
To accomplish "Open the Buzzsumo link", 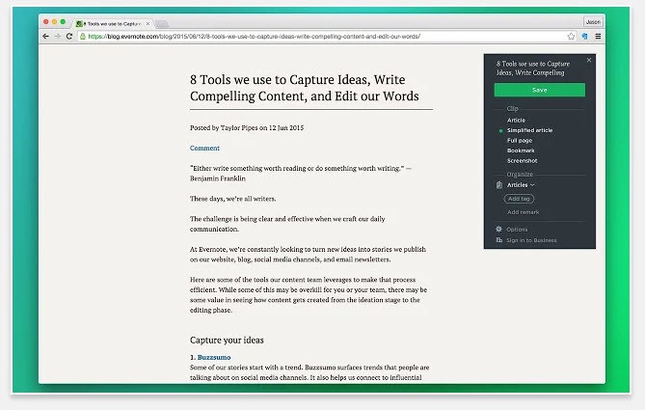I will 214,357.
